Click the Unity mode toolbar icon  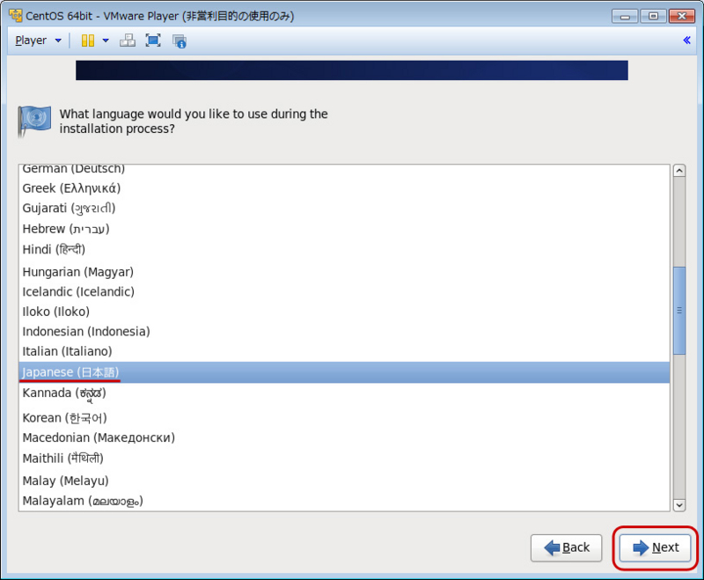tap(180, 40)
